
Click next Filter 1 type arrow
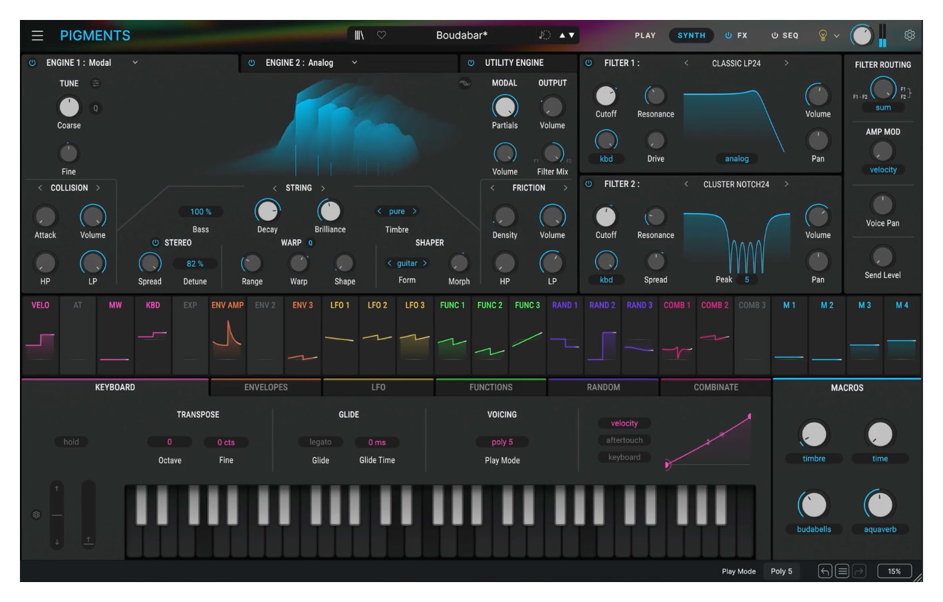click(786, 63)
